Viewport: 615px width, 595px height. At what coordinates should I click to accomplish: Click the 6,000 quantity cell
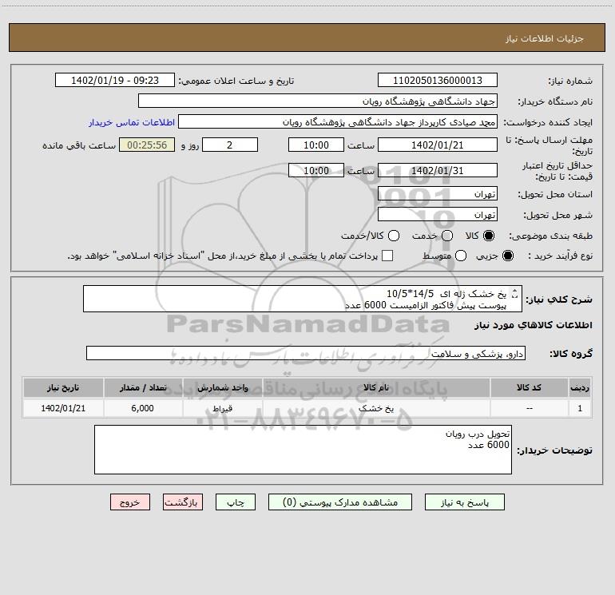(143, 408)
